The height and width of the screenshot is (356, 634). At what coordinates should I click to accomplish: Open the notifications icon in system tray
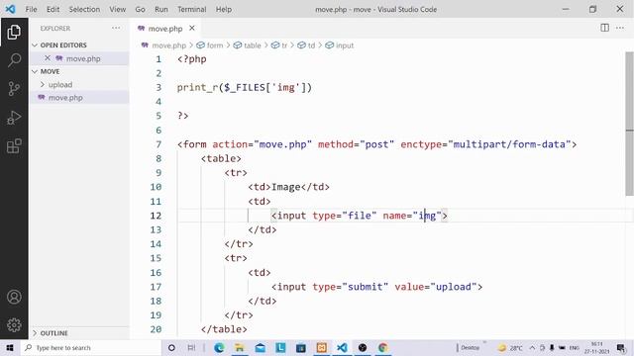(x=621, y=347)
